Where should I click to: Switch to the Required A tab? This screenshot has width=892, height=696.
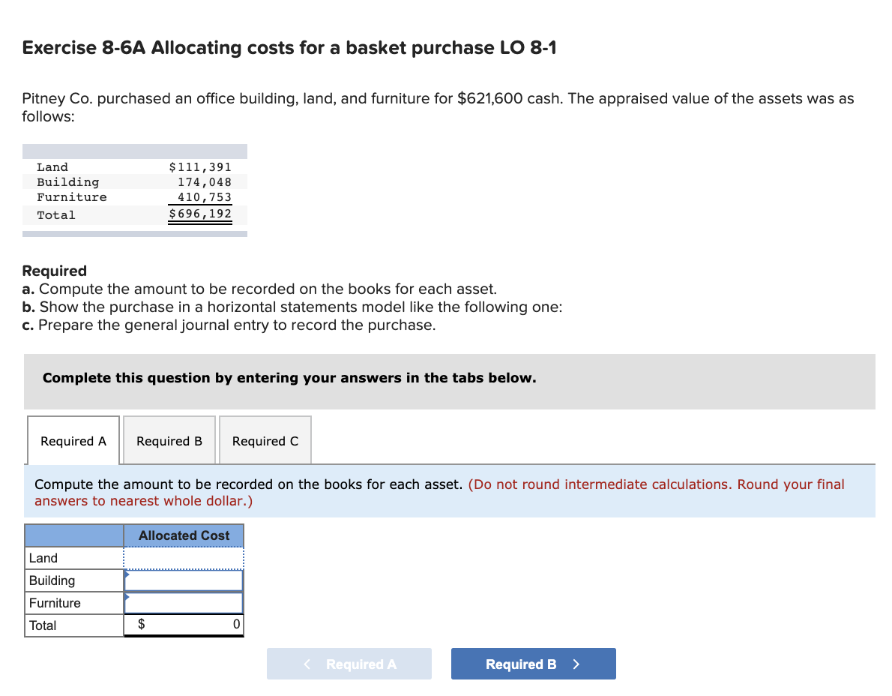tap(73, 441)
